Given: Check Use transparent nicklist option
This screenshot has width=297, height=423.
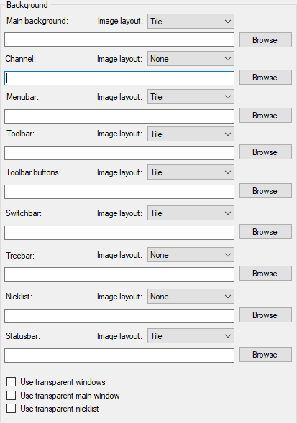Looking at the screenshot, I should click(12, 409).
